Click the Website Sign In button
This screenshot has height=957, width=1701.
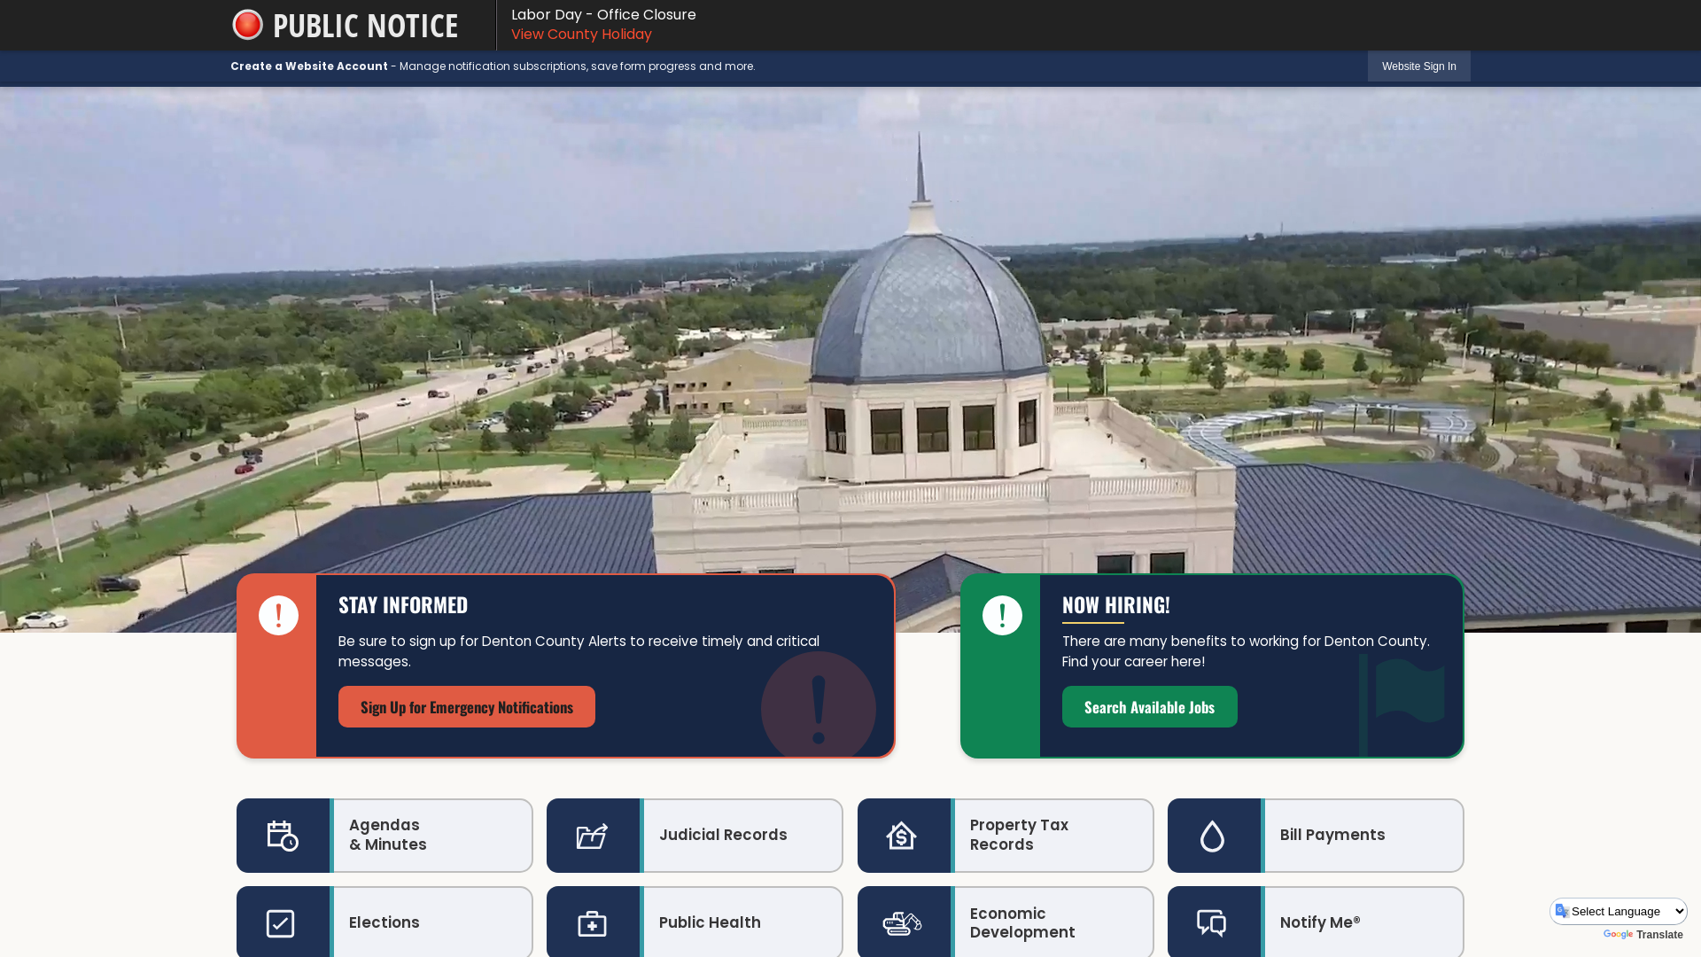click(x=1418, y=66)
